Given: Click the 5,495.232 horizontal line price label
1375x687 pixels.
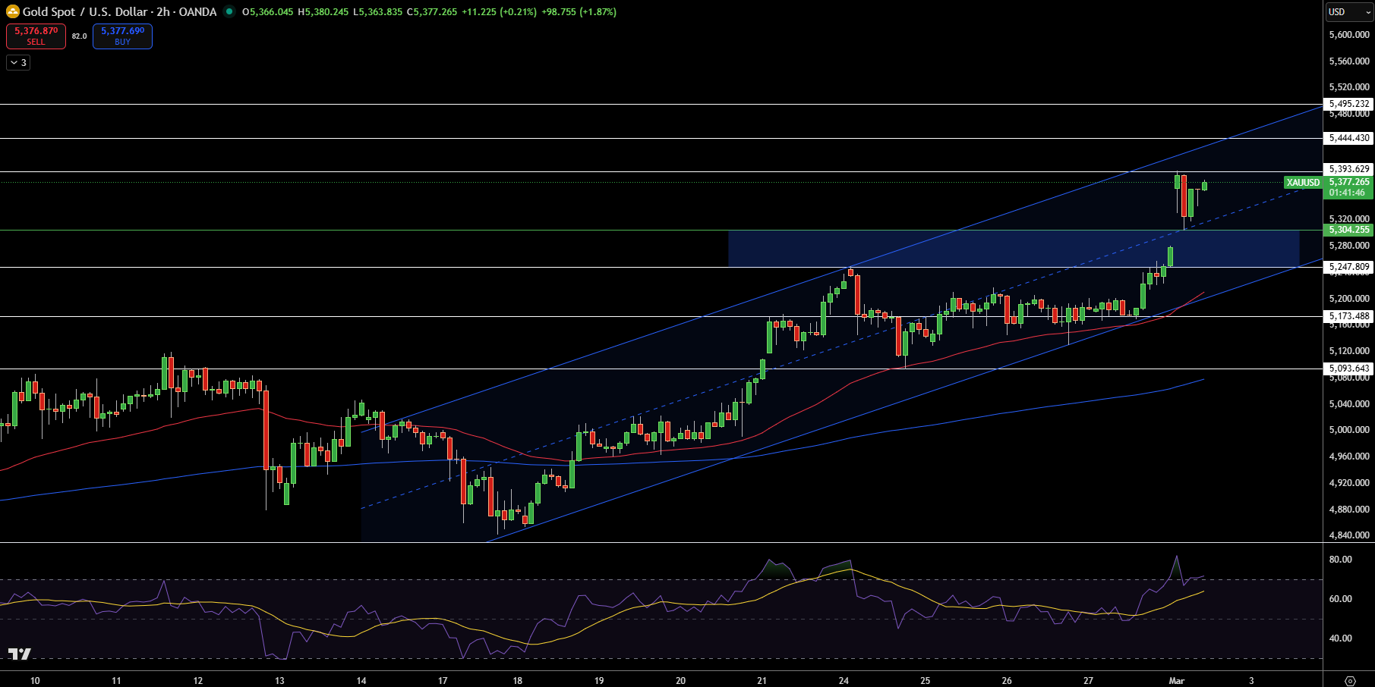Looking at the screenshot, I should [1349, 104].
